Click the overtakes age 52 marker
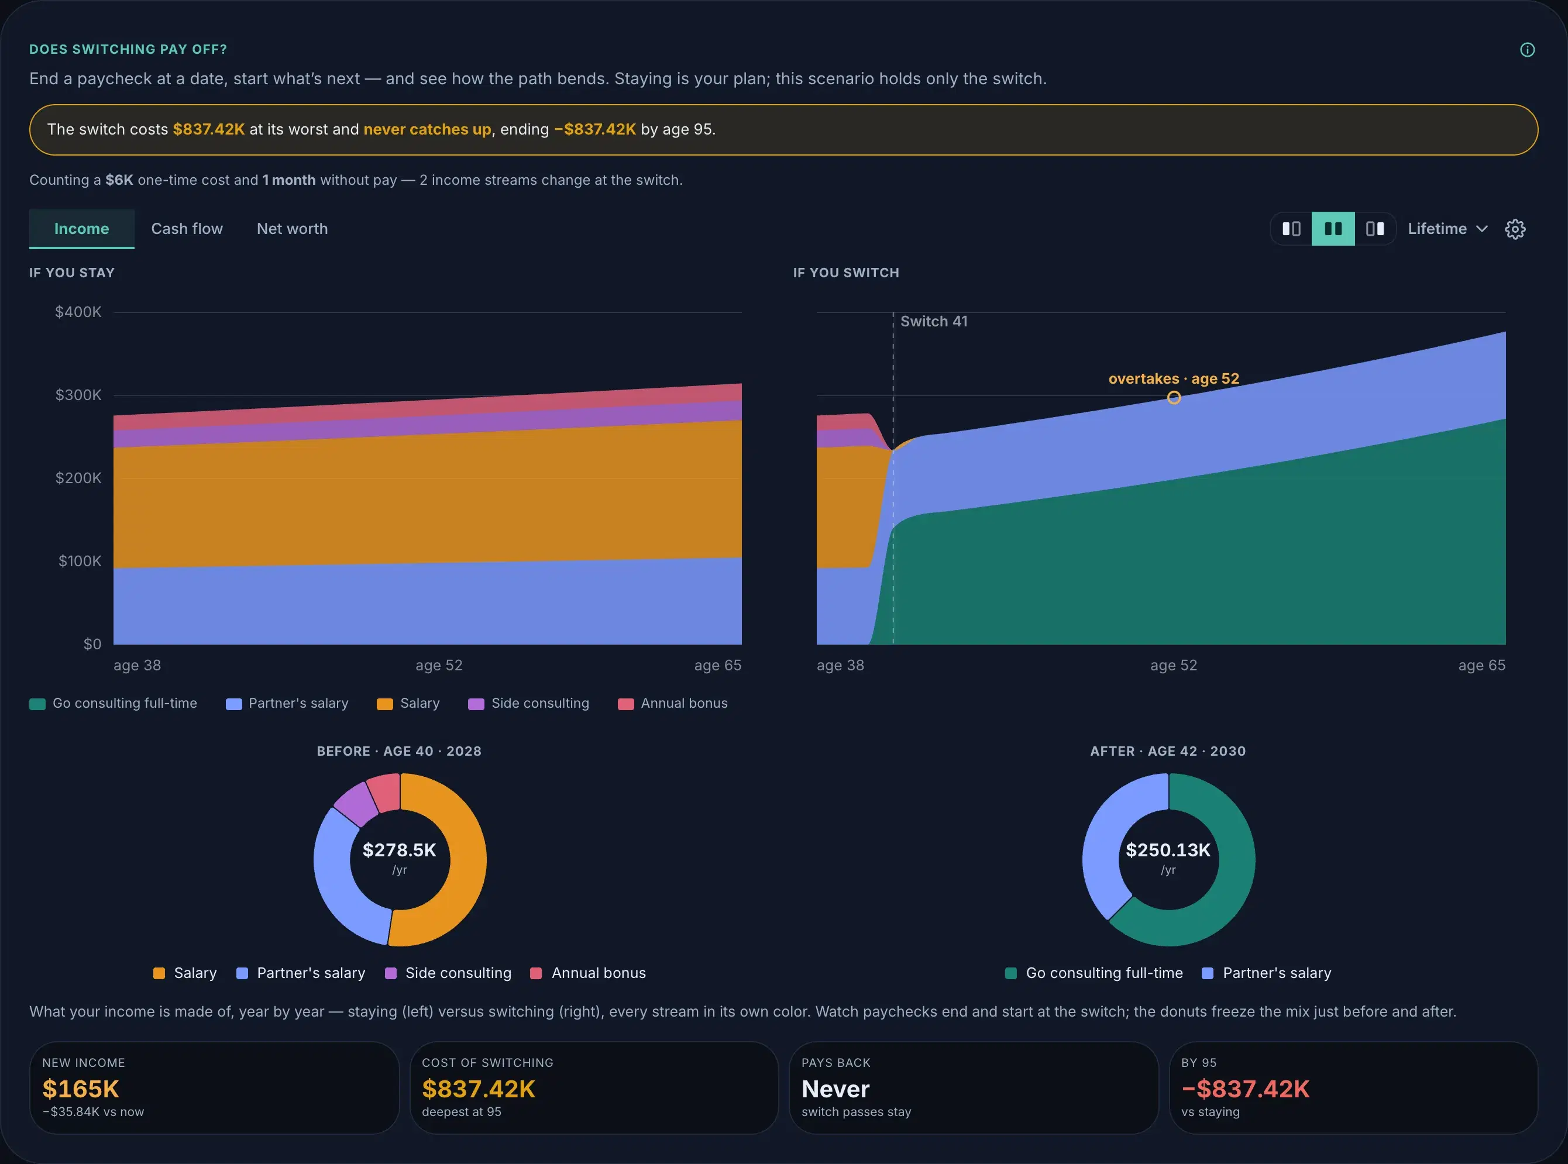The width and height of the screenshot is (1568, 1164). pyautogui.click(x=1173, y=397)
